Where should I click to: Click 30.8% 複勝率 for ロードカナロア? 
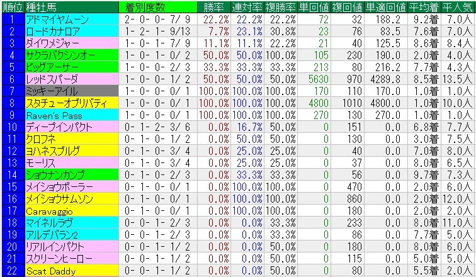point(283,31)
